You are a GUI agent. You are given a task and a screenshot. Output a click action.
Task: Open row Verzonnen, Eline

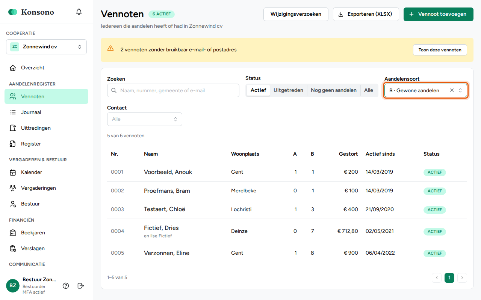tap(287, 253)
